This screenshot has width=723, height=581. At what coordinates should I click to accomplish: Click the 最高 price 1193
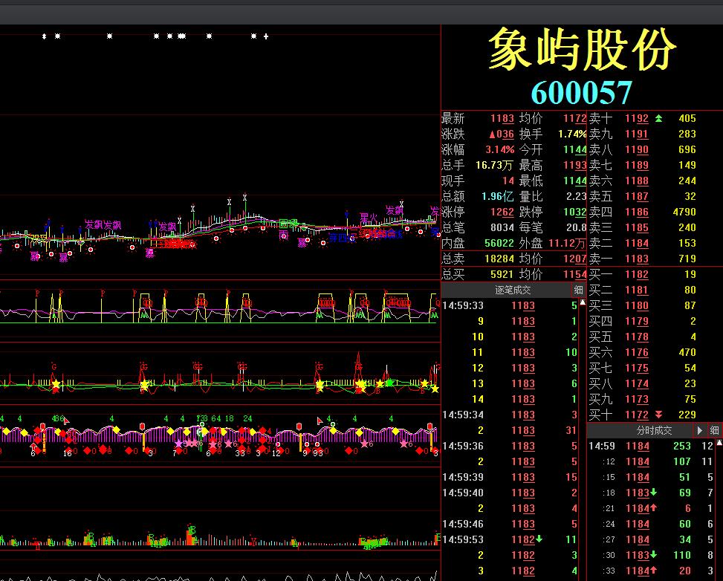[x=575, y=165]
